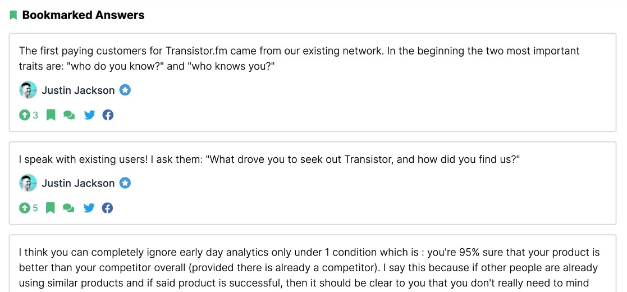Open Justin Jackson's profile from the second answer
Image resolution: width=627 pixels, height=292 pixels.
click(x=78, y=183)
